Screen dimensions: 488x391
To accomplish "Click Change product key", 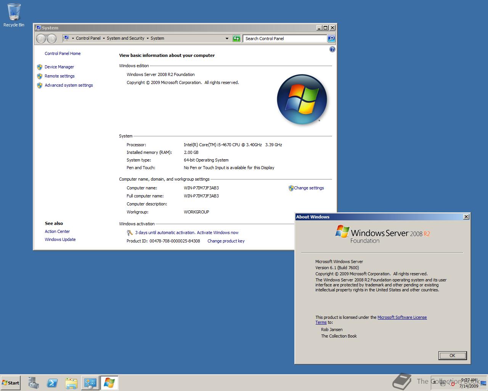I will pyautogui.click(x=226, y=241).
